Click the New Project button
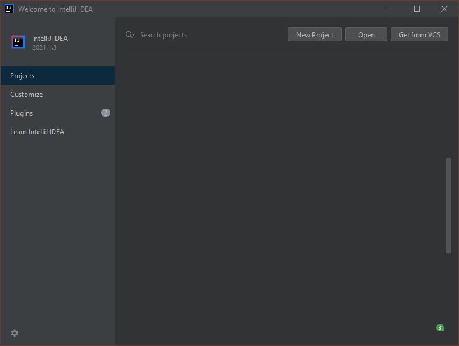This screenshot has width=459, height=346. (315, 34)
